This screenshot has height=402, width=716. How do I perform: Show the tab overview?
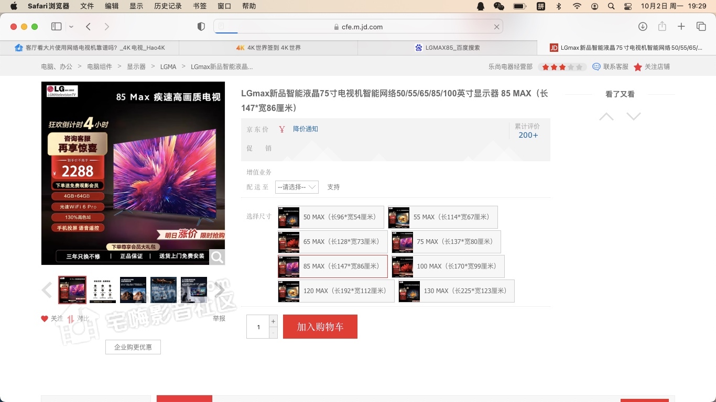(701, 27)
